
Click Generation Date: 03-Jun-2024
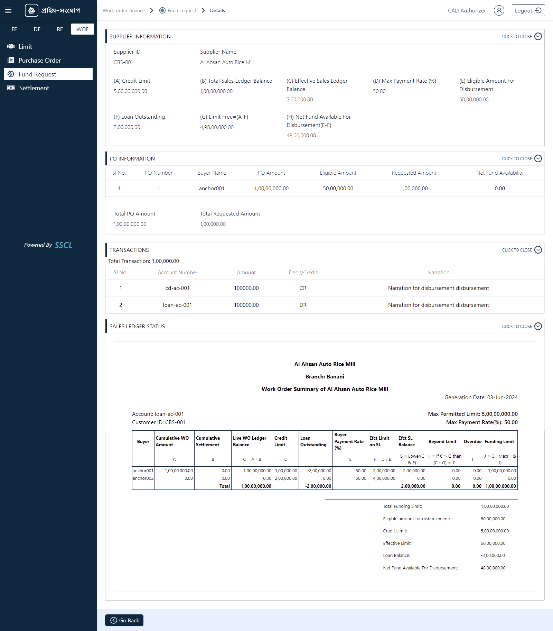[x=481, y=397]
